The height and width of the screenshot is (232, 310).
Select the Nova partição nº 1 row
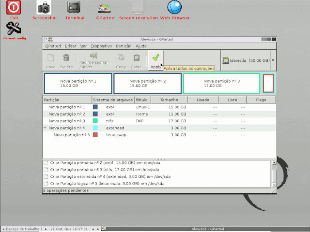point(159,107)
